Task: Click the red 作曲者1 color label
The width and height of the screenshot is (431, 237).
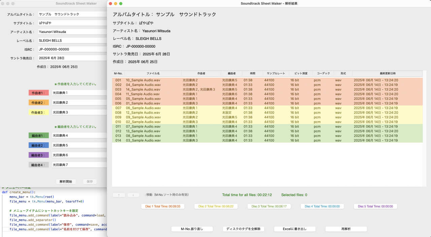Action: point(39,93)
